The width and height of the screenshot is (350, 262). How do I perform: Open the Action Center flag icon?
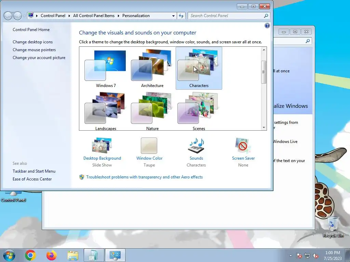point(299,256)
